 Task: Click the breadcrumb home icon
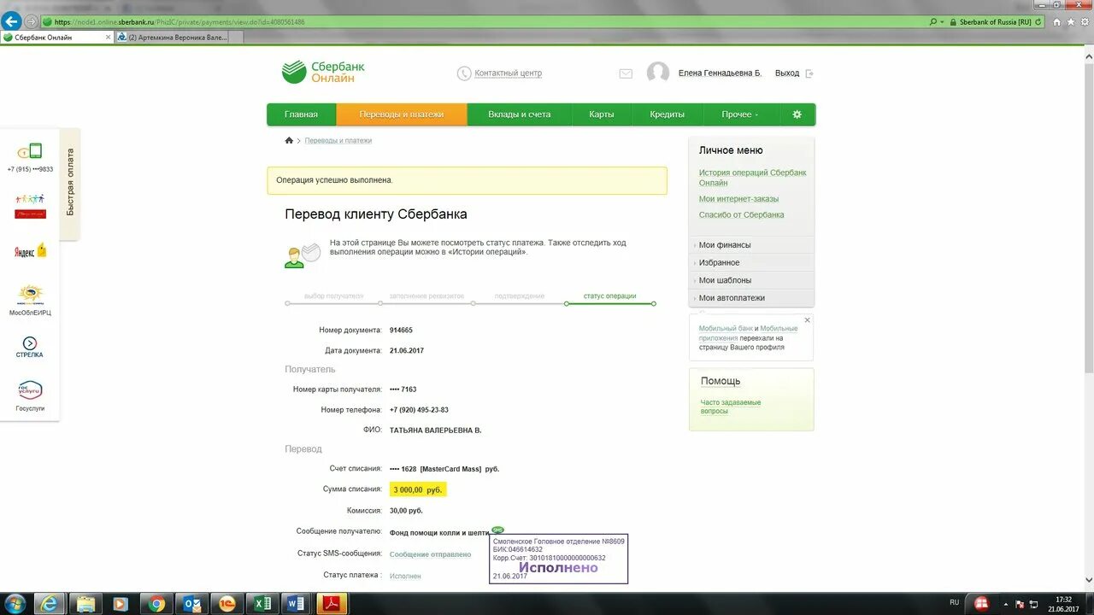click(289, 140)
